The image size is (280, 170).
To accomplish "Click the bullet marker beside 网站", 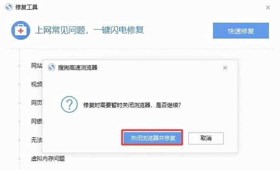I will (19, 66).
